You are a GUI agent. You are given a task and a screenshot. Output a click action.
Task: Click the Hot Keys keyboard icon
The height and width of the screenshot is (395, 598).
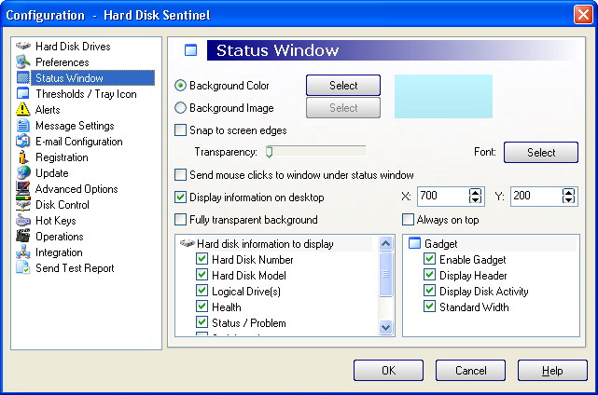tap(23, 220)
